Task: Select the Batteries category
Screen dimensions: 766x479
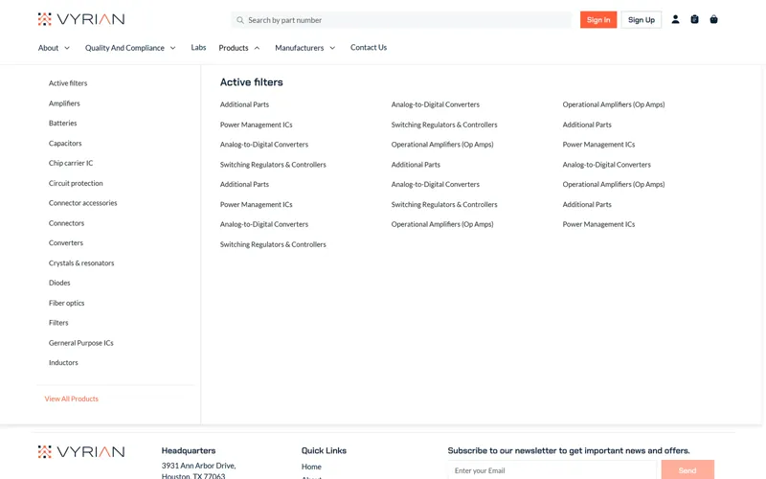Action: coord(63,124)
